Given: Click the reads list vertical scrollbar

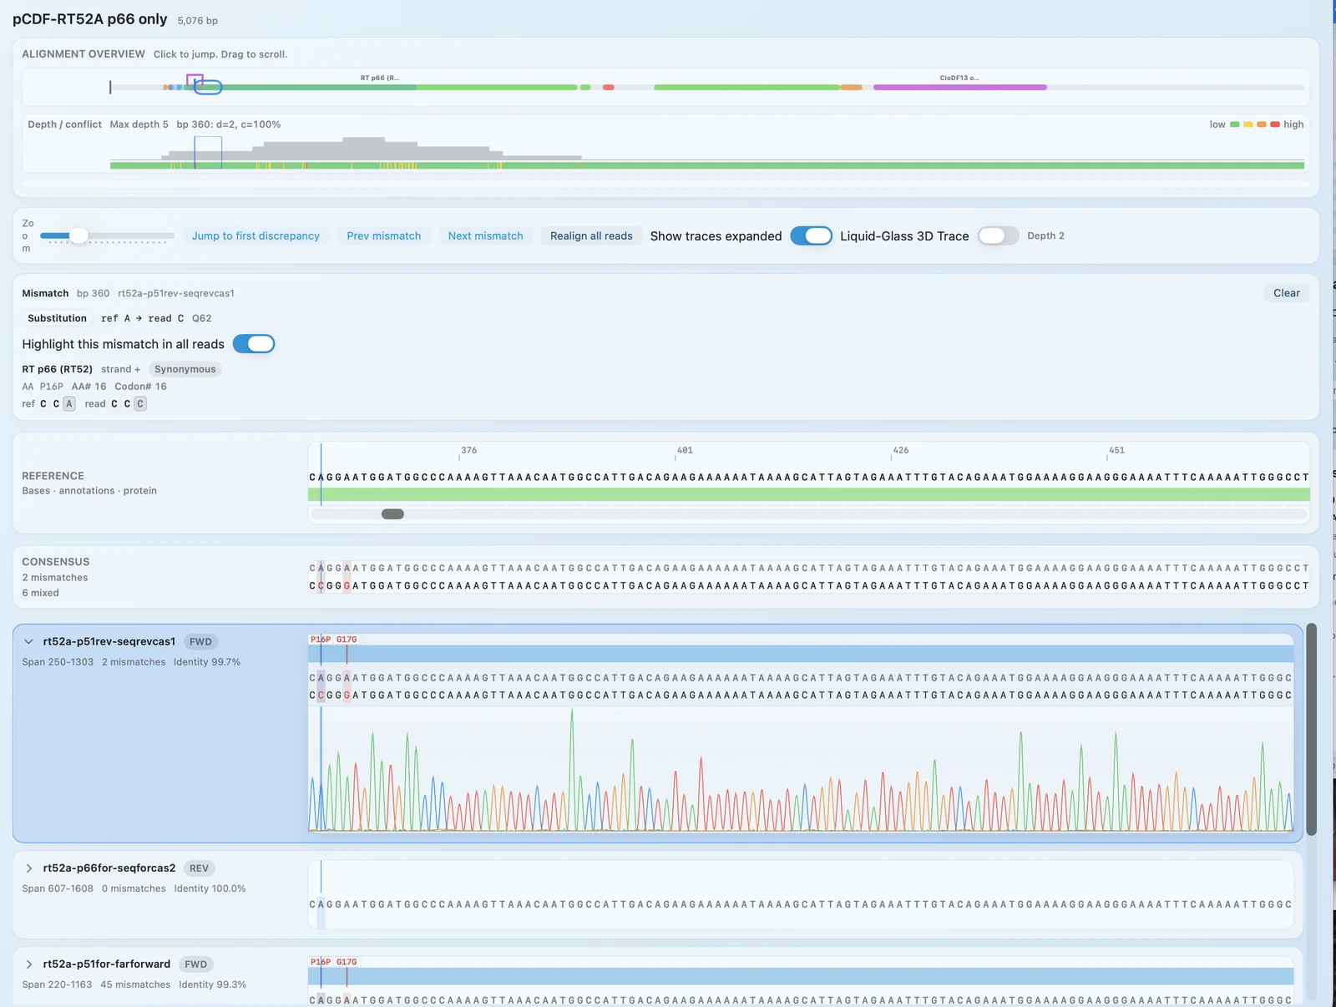Looking at the screenshot, I should (1312, 729).
